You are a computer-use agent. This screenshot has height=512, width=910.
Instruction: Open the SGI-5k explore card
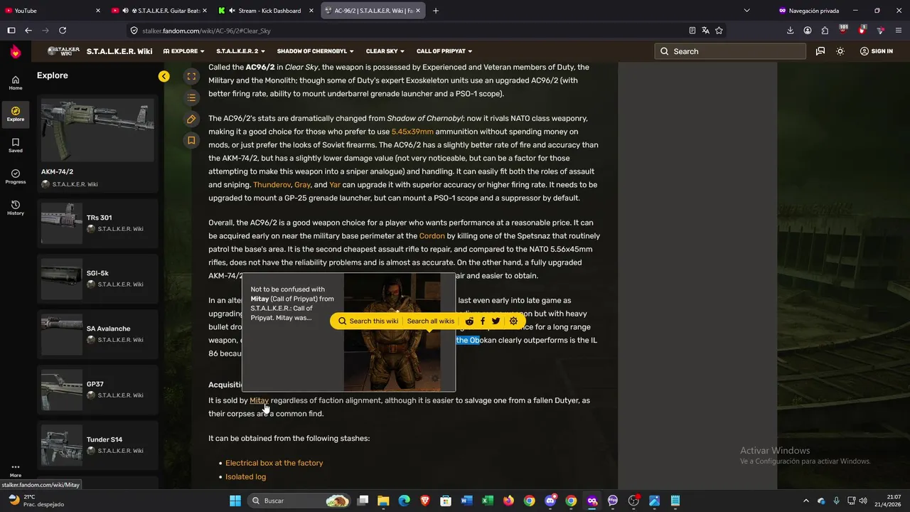point(97,279)
